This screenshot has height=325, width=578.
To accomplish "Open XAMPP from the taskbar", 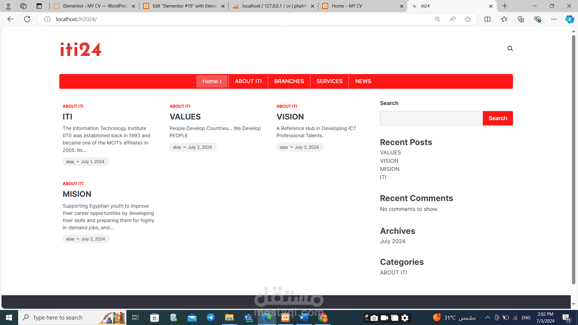I will click(285, 317).
